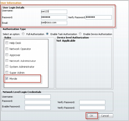Viewport: 129px width, 121px height.
Task: Focus the Username field containing joe123
Action: (54, 12)
